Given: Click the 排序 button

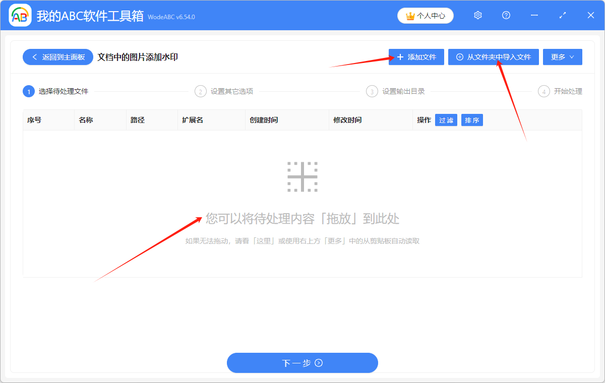Looking at the screenshot, I should point(472,120).
